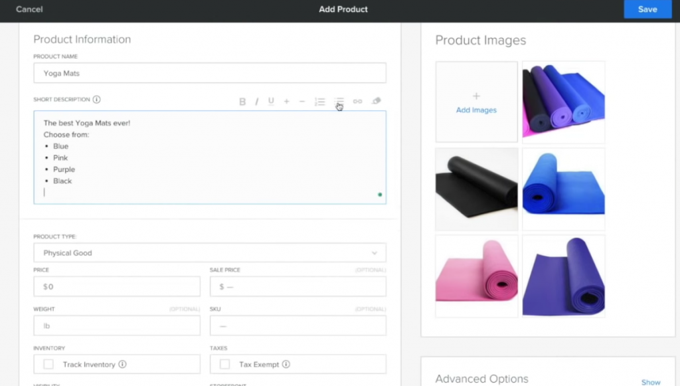Click the Product Name field
The width and height of the screenshot is (680, 386).
click(210, 73)
